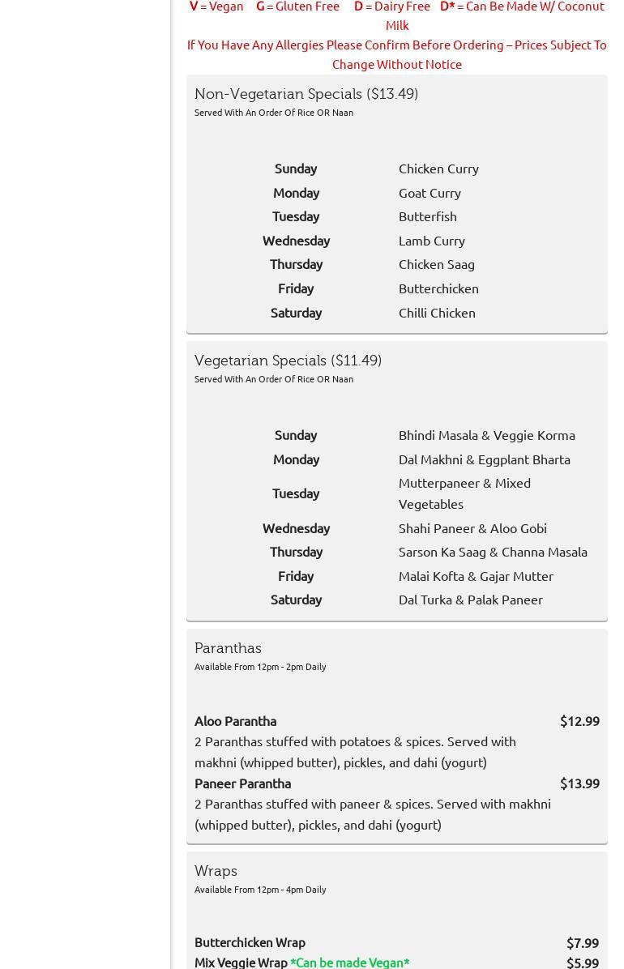Click the Non-Vegetarian Specials section heading

pyautogui.click(x=306, y=94)
